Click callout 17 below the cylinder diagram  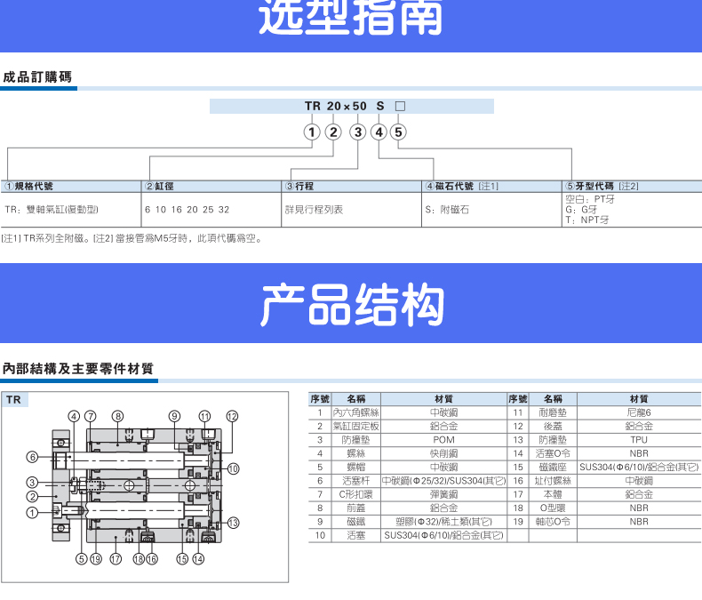tap(116, 559)
